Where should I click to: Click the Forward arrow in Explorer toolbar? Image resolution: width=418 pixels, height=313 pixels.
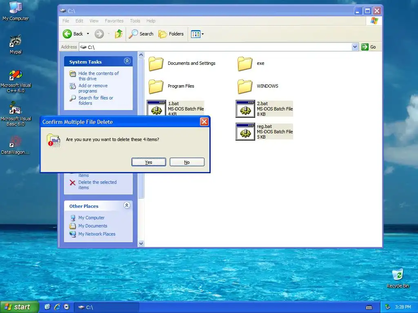(99, 34)
